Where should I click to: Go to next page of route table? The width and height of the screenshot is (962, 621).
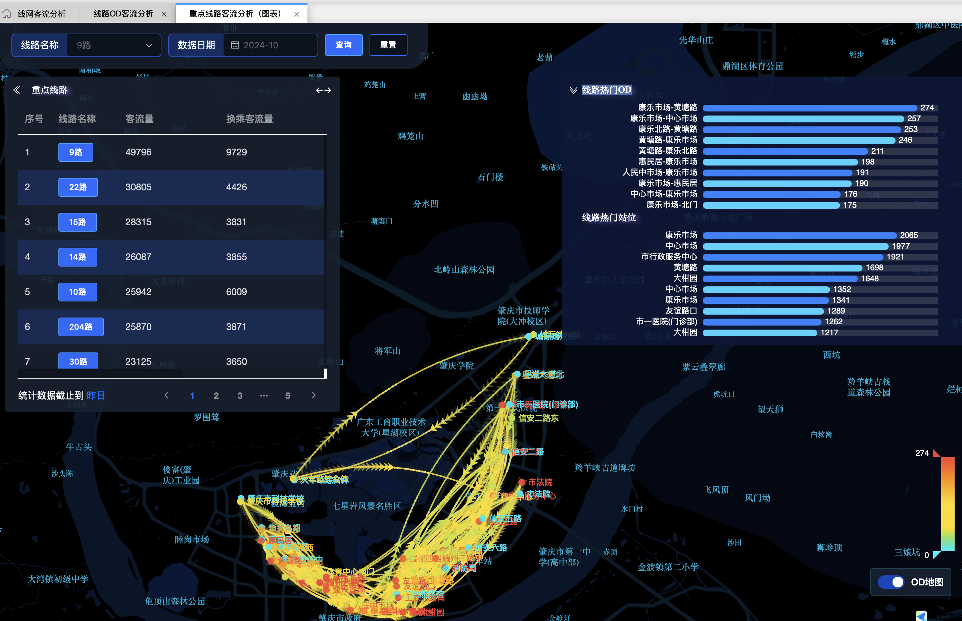[314, 395]
